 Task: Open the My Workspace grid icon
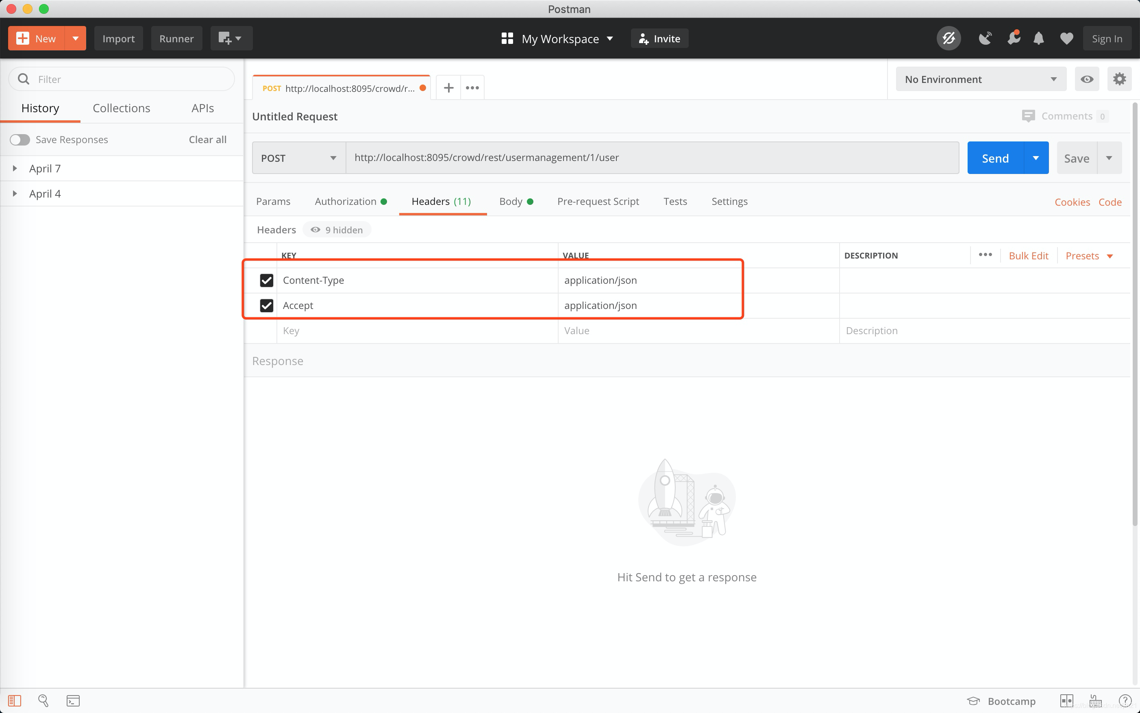point(507,38)
